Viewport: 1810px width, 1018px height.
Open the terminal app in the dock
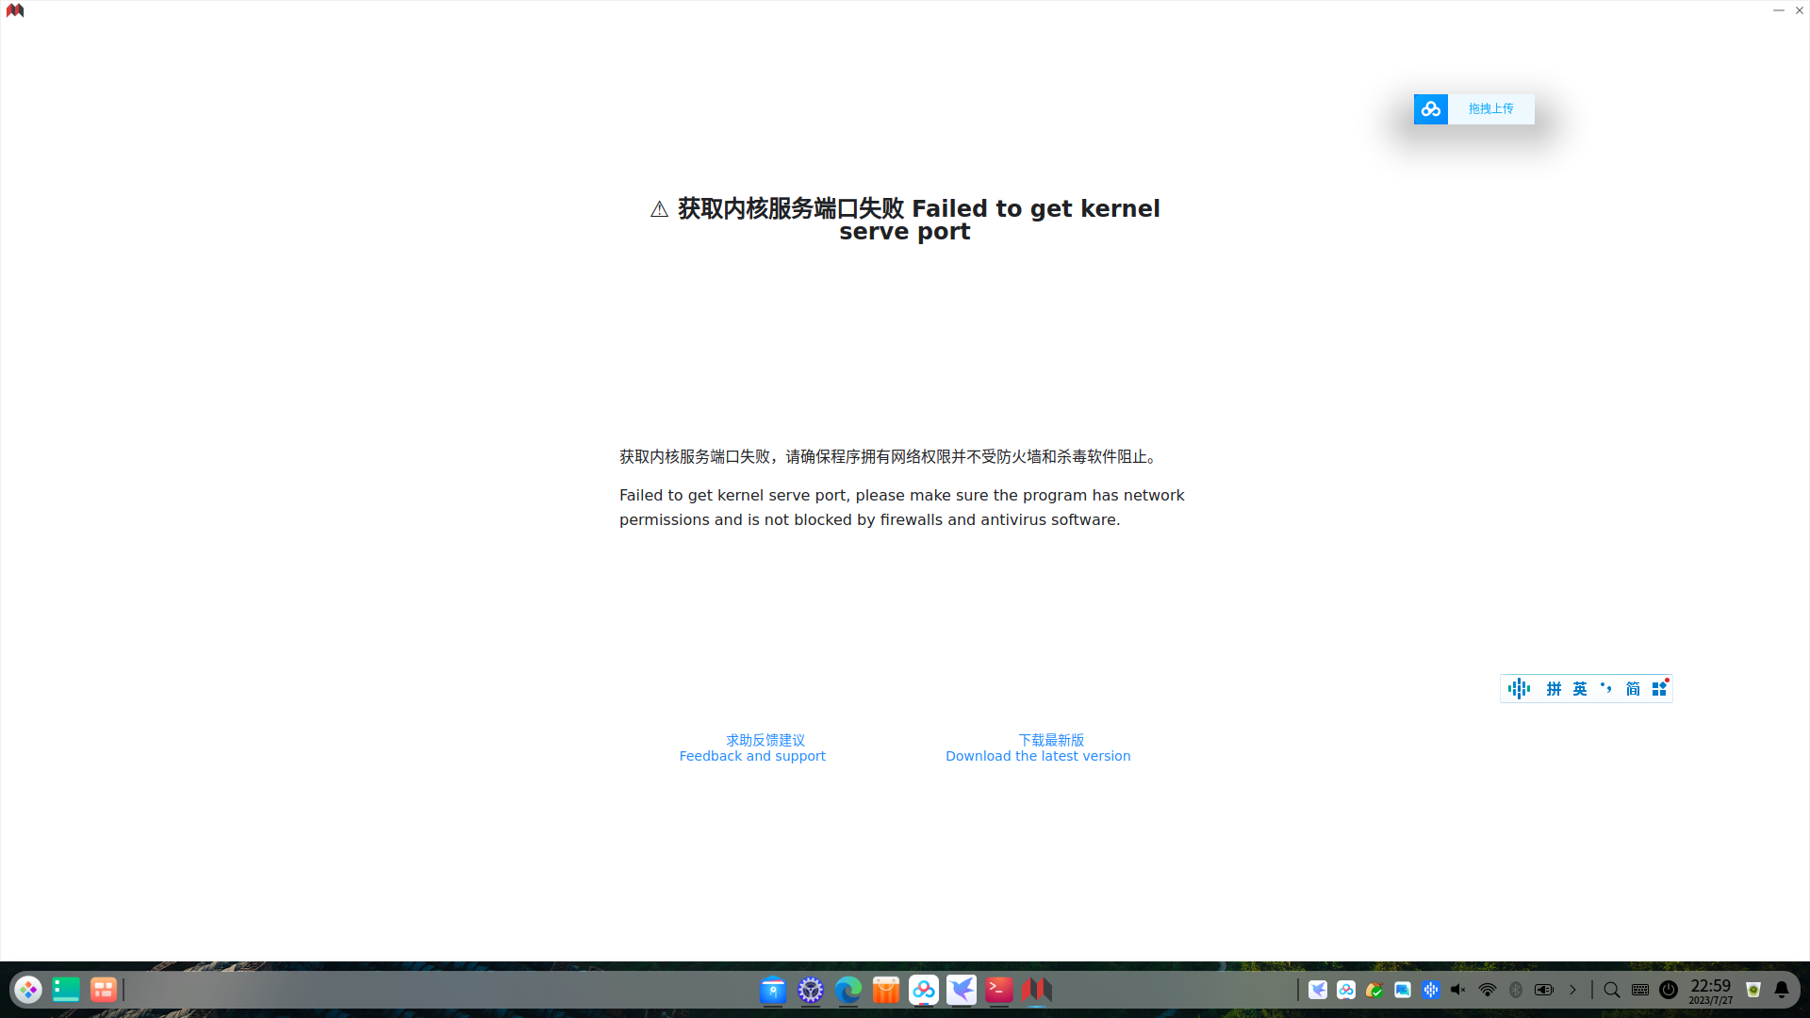[999, 990]
